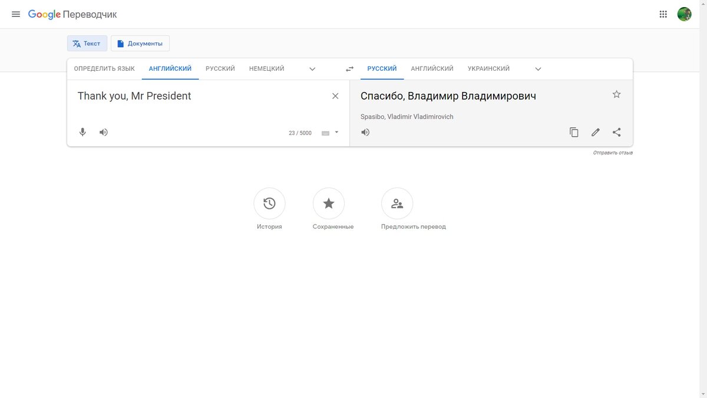Share the translation
Viewport: 707px width, 398px height.
tap(616, 132)
